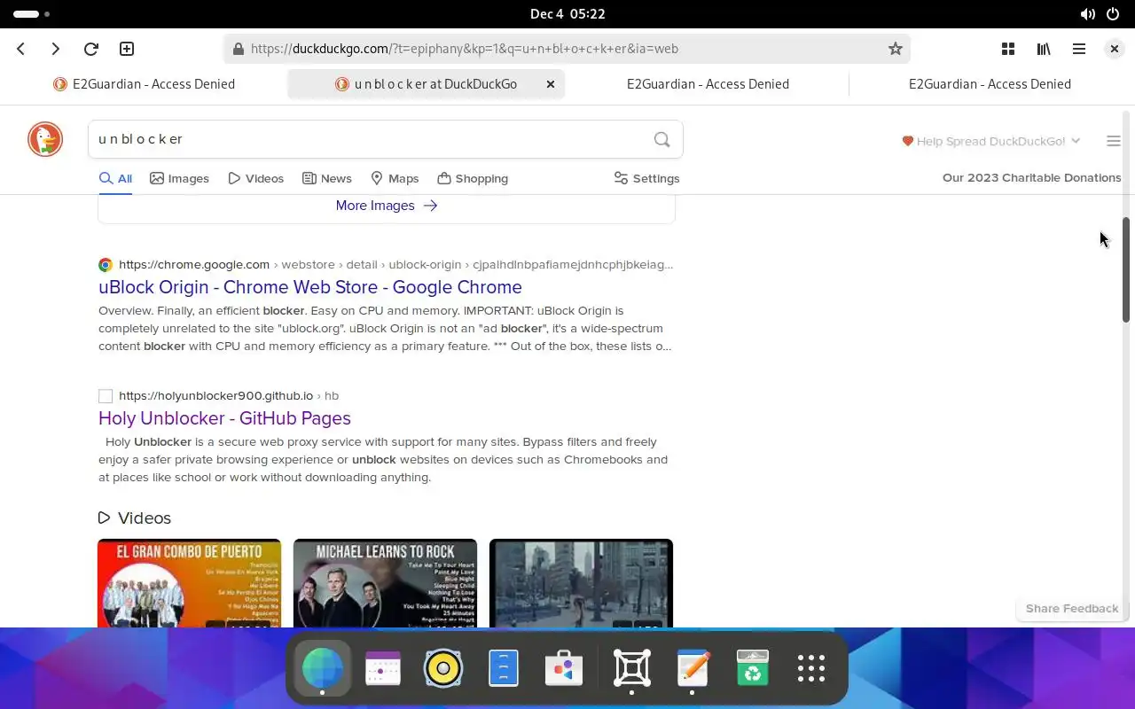Open the Holy Unblocker GitHub Pages result

[224, 418]
